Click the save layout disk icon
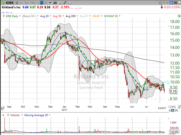The width and height of the screenshot is (181, 135). [x=179, y=3]
